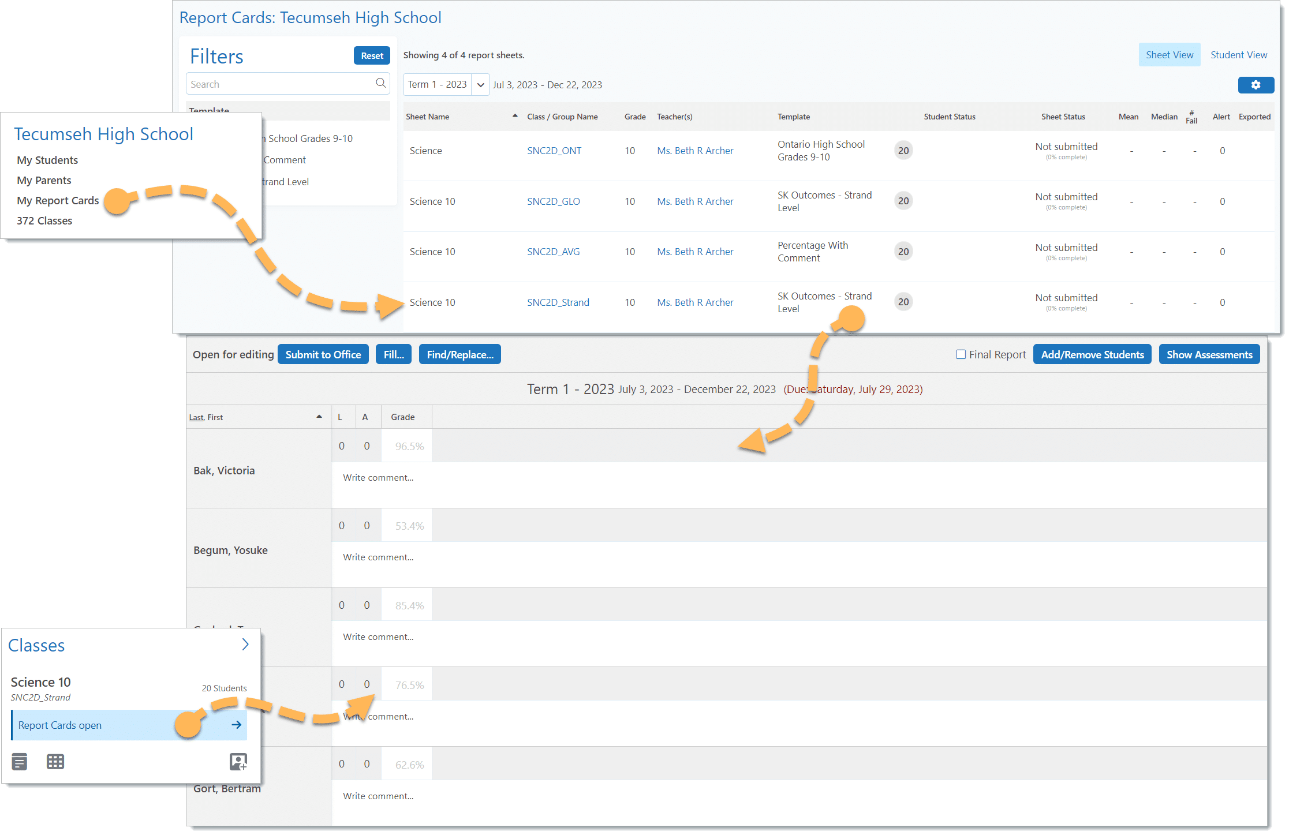This screenshot has height=835, width=1289.
Task: Open the gear settings button
Action: pyautogui.click(x=1256, y=85)
